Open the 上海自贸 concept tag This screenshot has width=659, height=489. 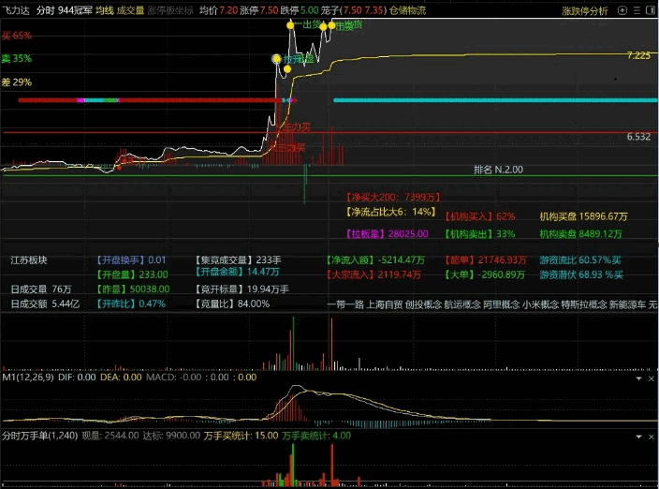pyautogui.click(x=385, y=304)
